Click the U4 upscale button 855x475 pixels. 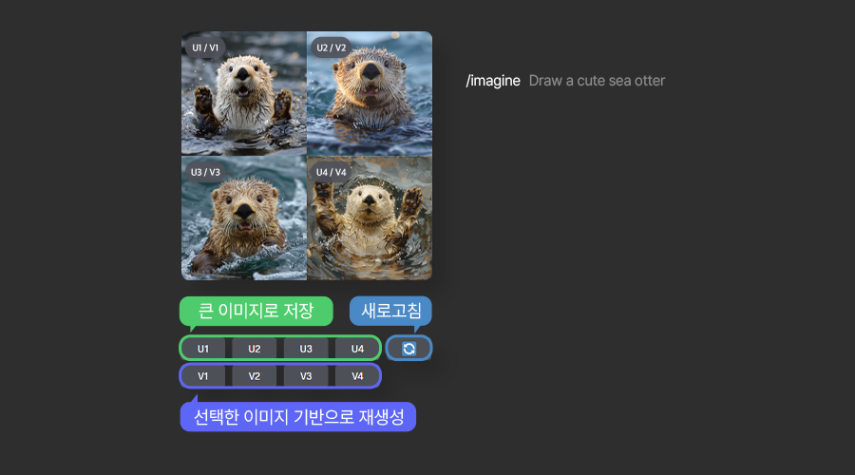coord(357,349)
